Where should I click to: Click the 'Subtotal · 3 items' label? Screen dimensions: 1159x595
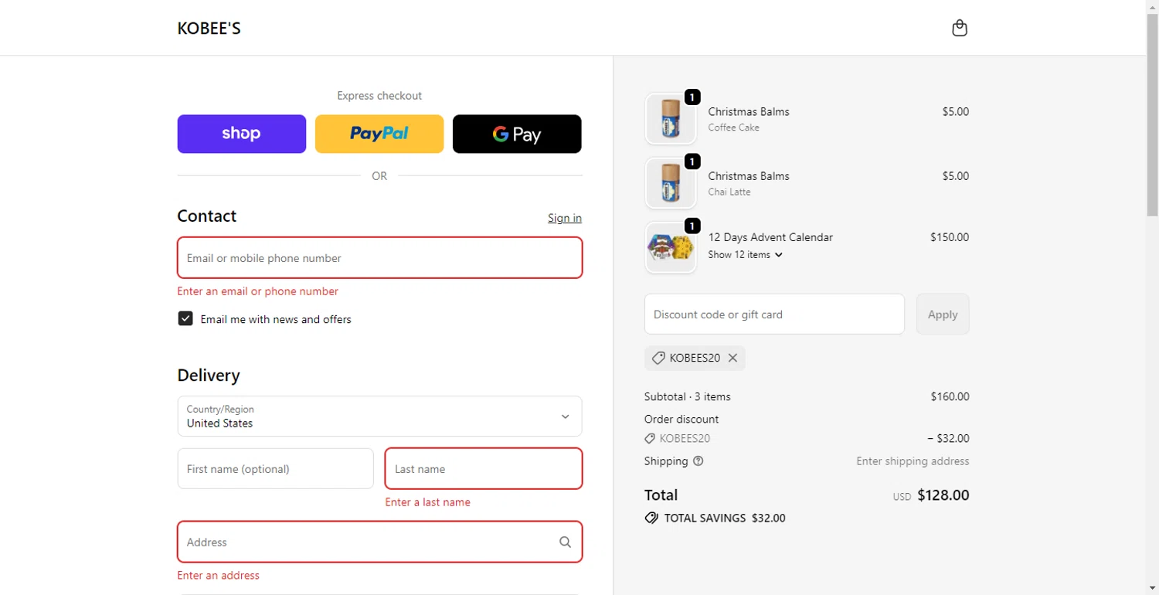pyautogui.click(x=688, y=396)
